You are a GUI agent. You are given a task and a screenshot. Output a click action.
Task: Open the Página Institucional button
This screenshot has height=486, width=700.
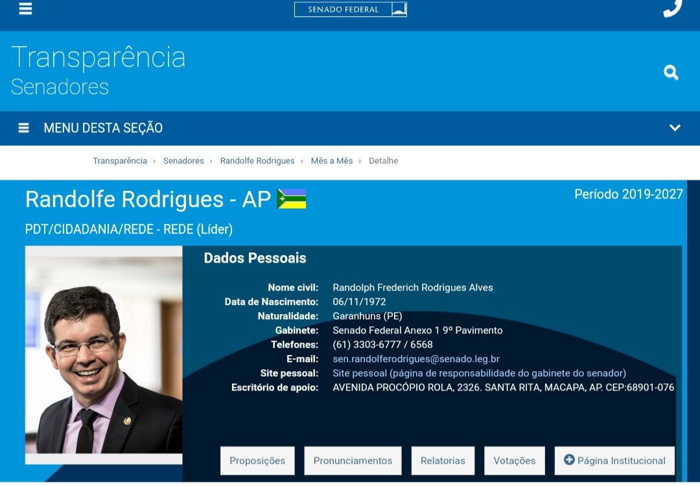[614, 461]
